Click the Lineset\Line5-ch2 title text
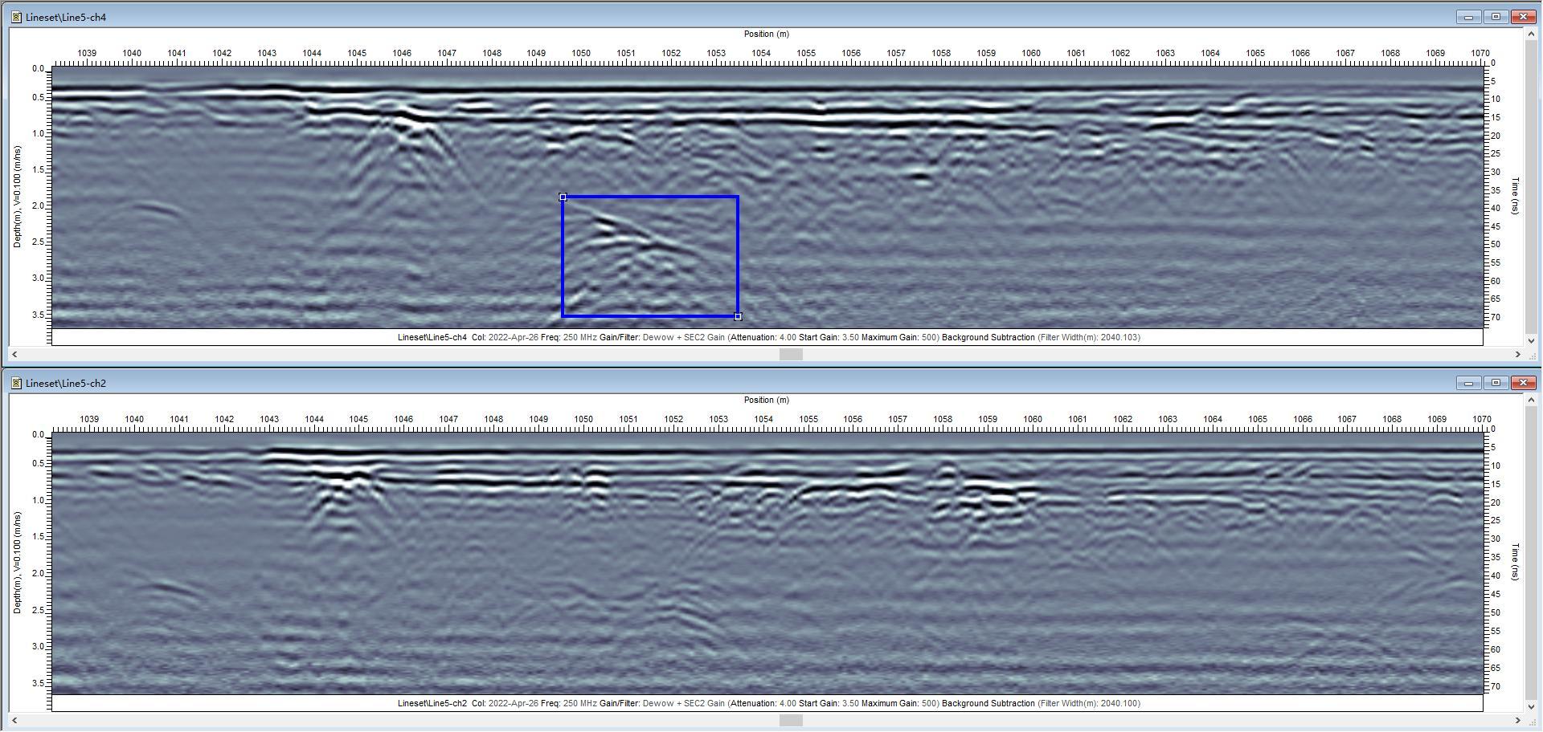Image resolution: width=1543 pixels, height=732 pixels. pyautogui.click(x=66, y=383)
